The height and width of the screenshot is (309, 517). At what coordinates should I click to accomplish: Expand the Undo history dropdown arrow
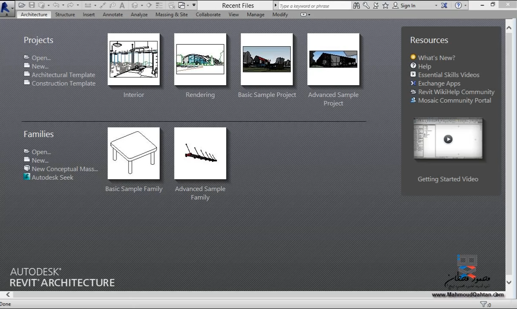click(63, 5)
